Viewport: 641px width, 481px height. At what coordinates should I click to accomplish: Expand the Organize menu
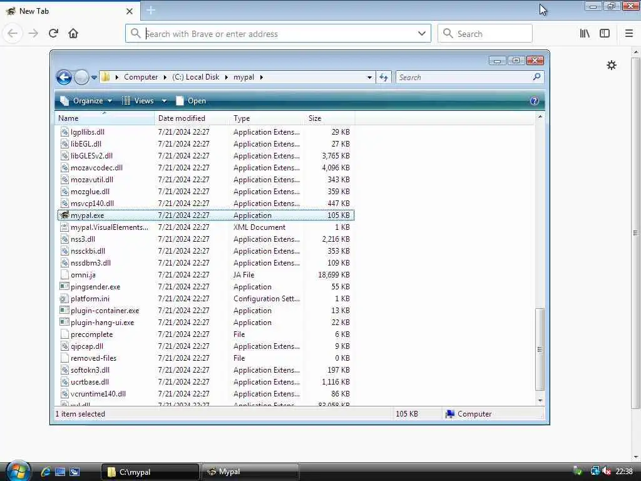tap(86, 101)
